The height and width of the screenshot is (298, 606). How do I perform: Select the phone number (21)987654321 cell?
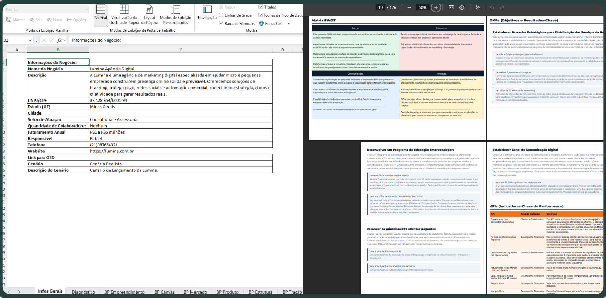(181, 145)
